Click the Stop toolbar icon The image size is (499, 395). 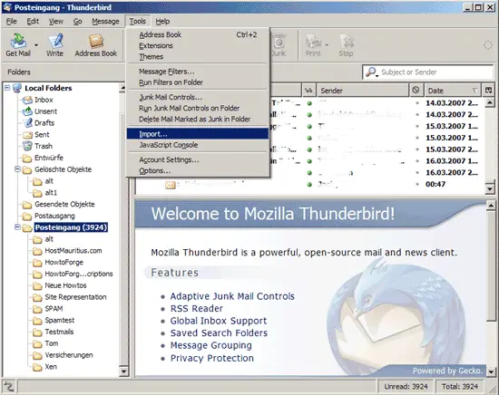point(346,45)
